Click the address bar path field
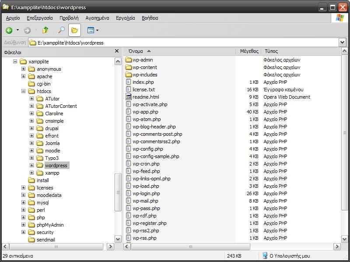 click(x=183, y=42)
